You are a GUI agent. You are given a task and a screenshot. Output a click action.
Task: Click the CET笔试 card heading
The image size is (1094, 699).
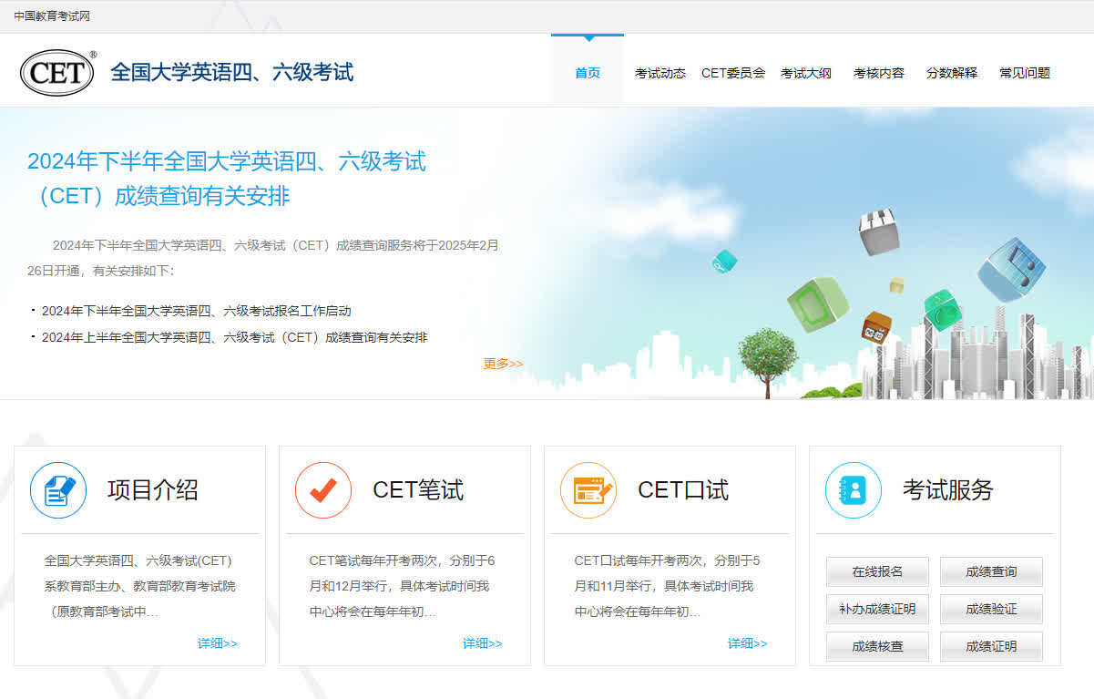[418, 490]
